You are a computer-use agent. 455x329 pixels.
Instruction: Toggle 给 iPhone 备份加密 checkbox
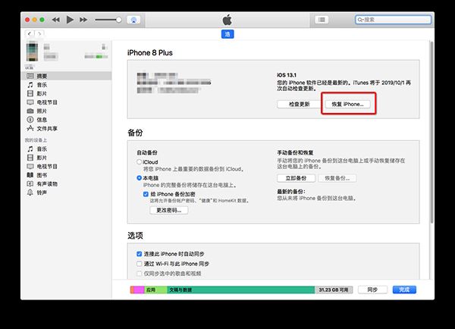click(x=146, y=194)
